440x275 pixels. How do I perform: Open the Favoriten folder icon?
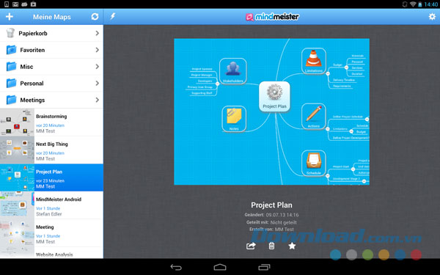(x=11, y=50)
